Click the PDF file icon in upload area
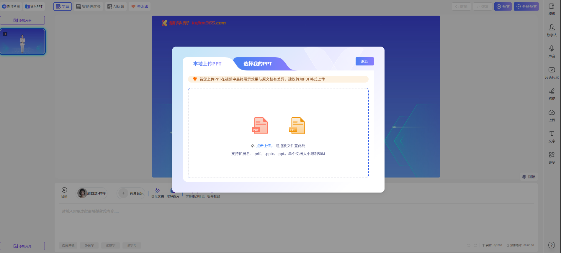 [x=260, y=126]
